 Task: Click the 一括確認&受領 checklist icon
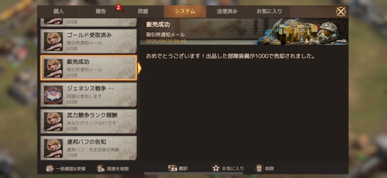point(50,169)
